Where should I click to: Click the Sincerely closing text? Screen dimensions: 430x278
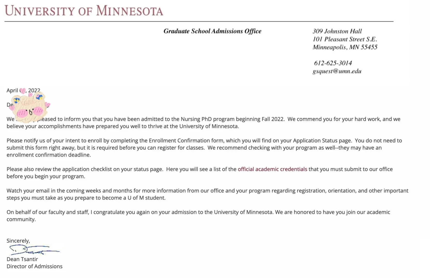[18, 241]
